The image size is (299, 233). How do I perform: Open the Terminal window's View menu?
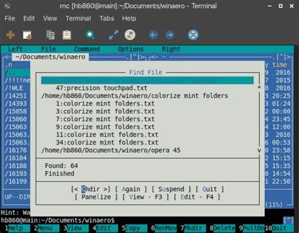50,18
